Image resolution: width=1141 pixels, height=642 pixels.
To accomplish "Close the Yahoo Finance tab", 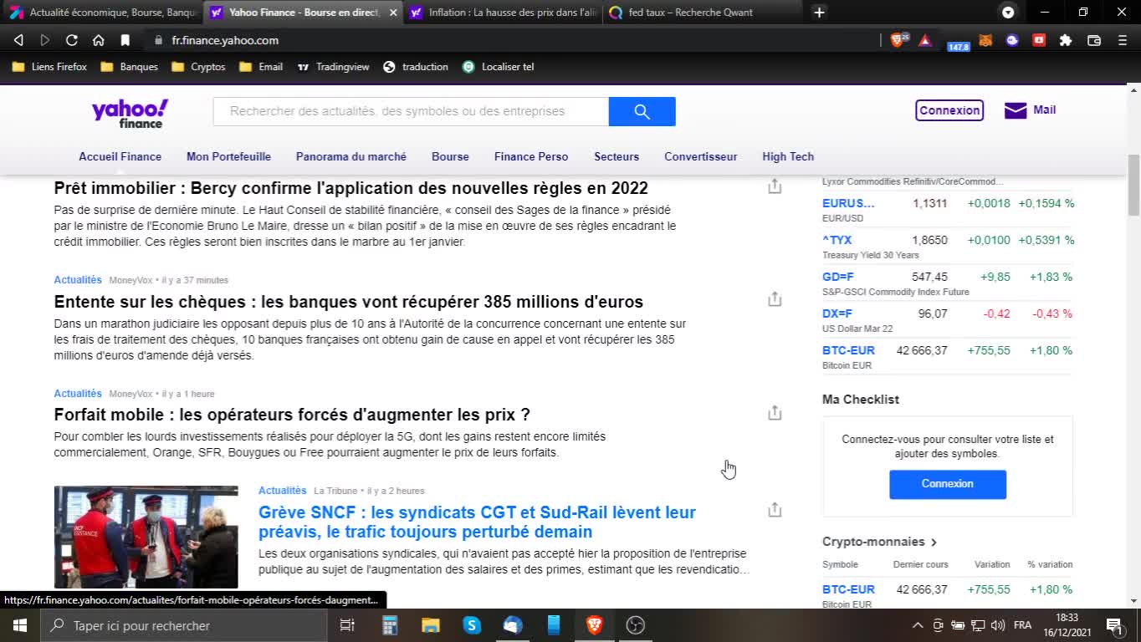I will click(393, 13).
